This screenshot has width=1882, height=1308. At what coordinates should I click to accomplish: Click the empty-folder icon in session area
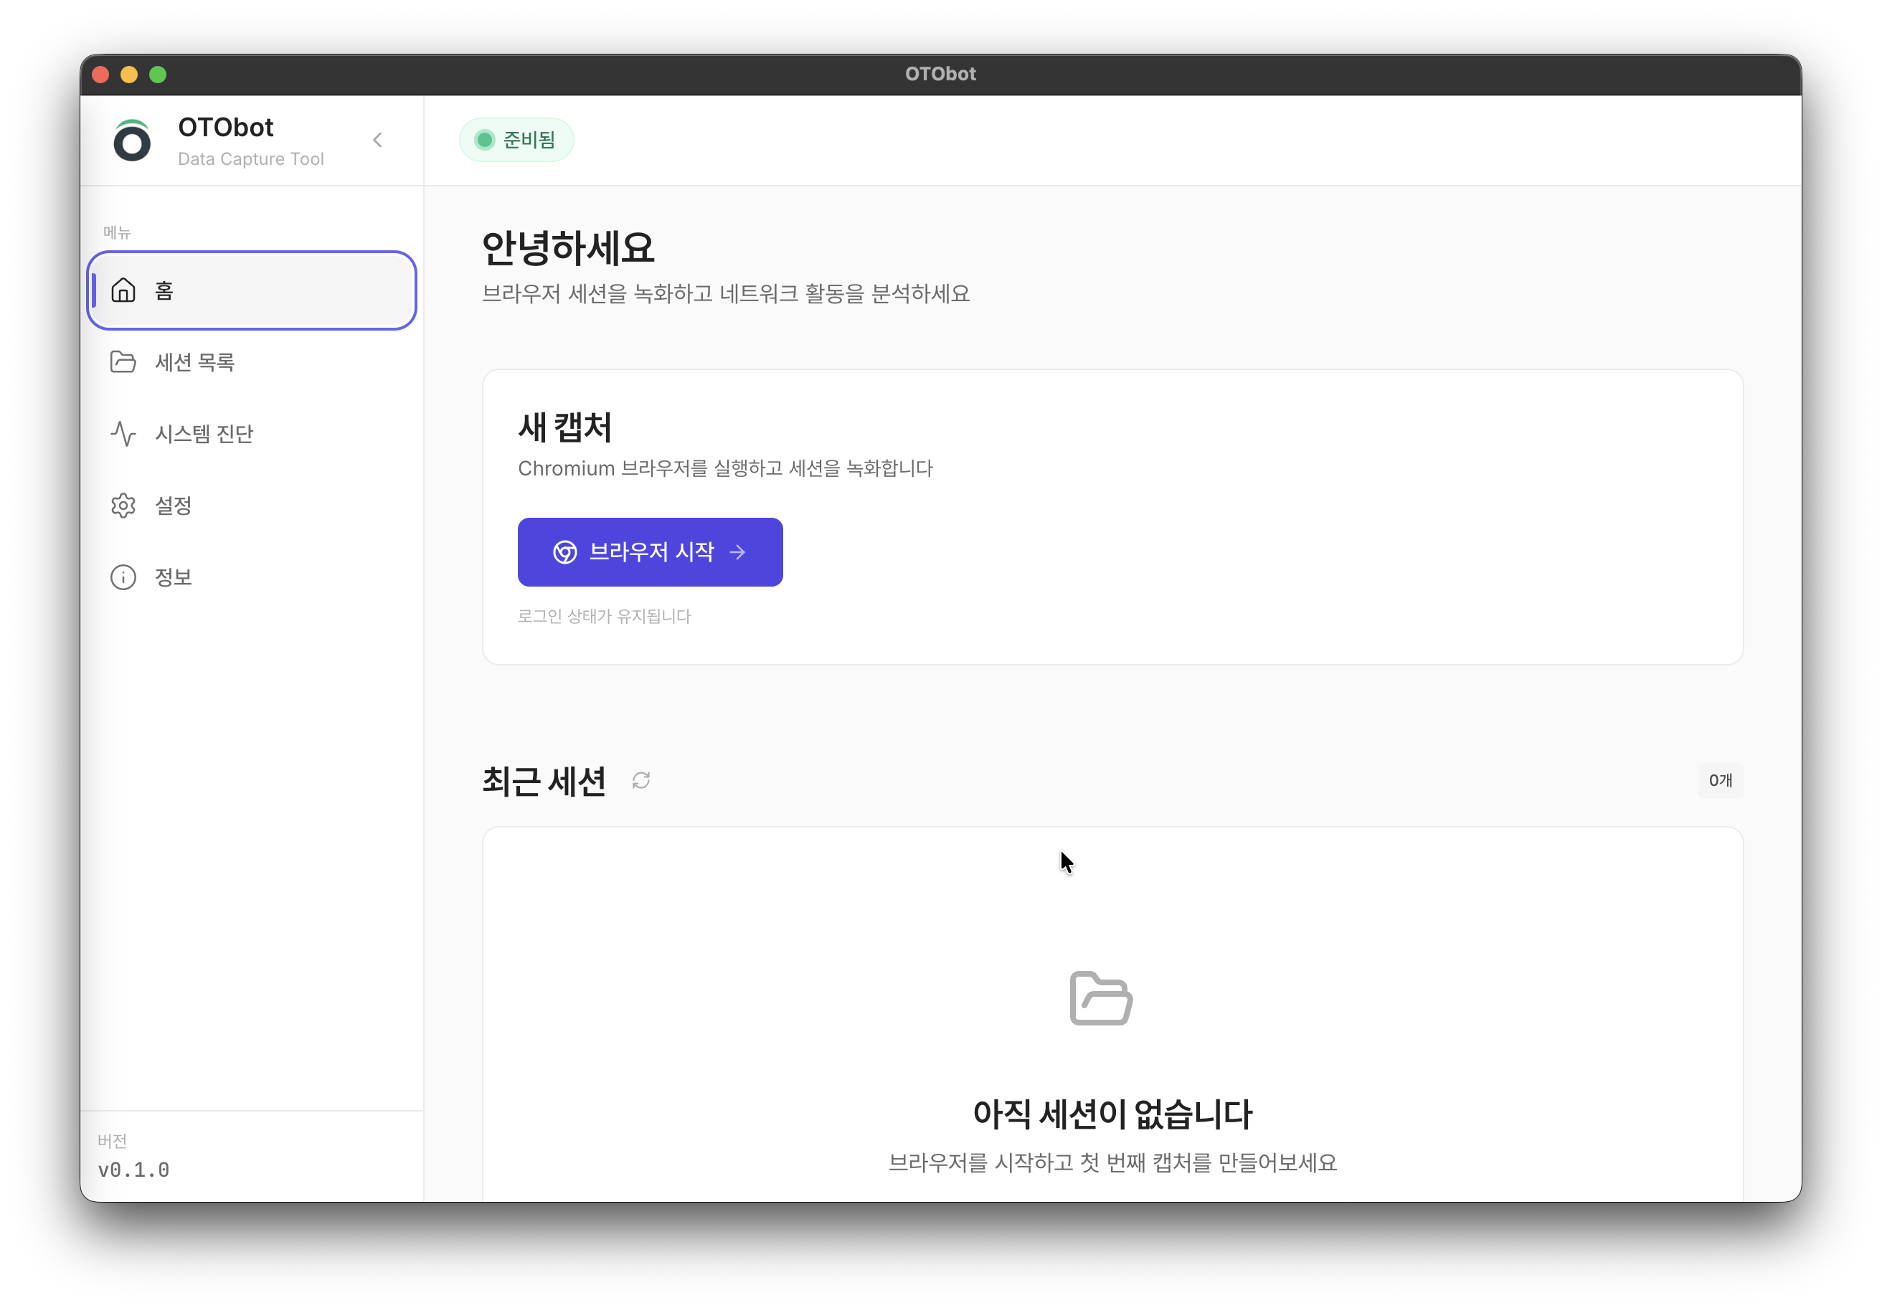point(1101,997)
